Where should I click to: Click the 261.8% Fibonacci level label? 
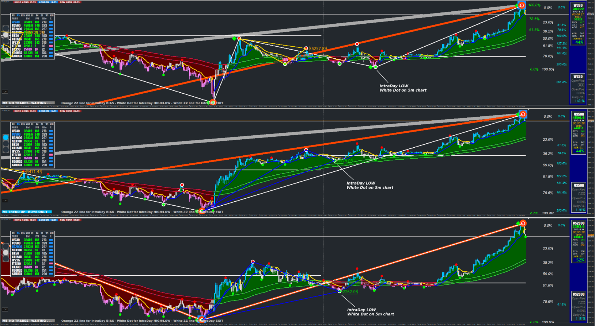coord(561,82)
